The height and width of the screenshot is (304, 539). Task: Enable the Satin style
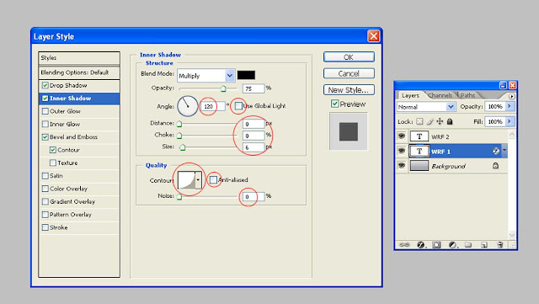tap(45, 176)
